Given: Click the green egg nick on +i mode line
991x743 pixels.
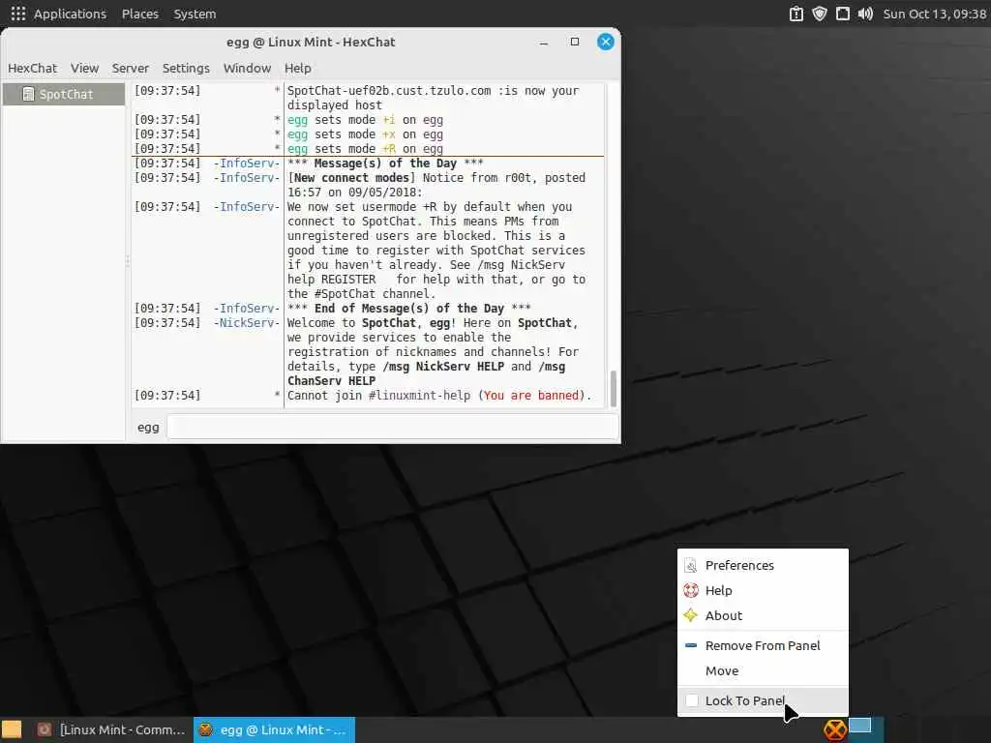Looking at the screenshot, I should click(298, 119).
